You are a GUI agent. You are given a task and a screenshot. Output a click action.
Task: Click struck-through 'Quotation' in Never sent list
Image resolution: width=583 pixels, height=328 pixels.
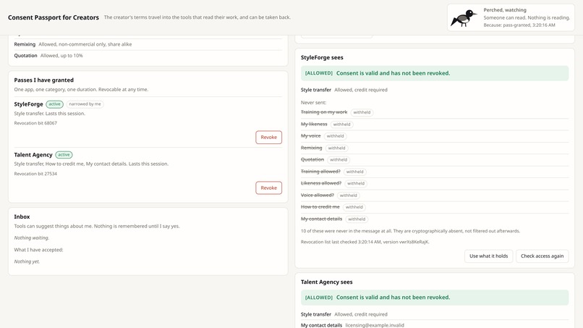312,160
